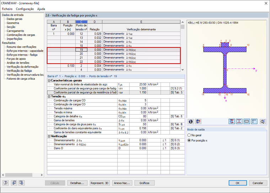Toggle the 3D section rendering icon
Image resolution: width=270 pixels, height=193 pixels.
click(x=232, y=121)
